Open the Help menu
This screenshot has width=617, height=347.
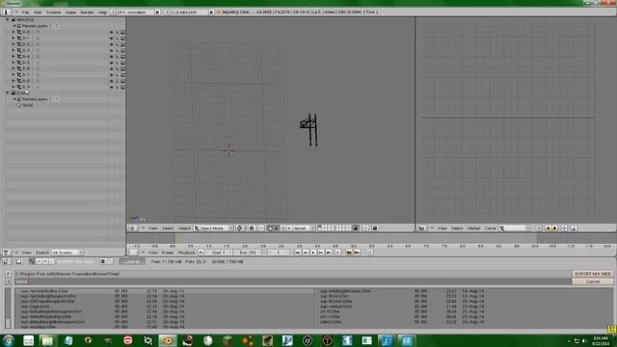pyautogui.click(x=102, y=13)
